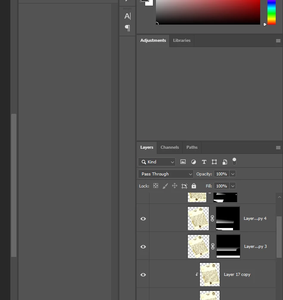
Task: Hide the Layer...py 4 layer
Action: click(x=143, y=219)
